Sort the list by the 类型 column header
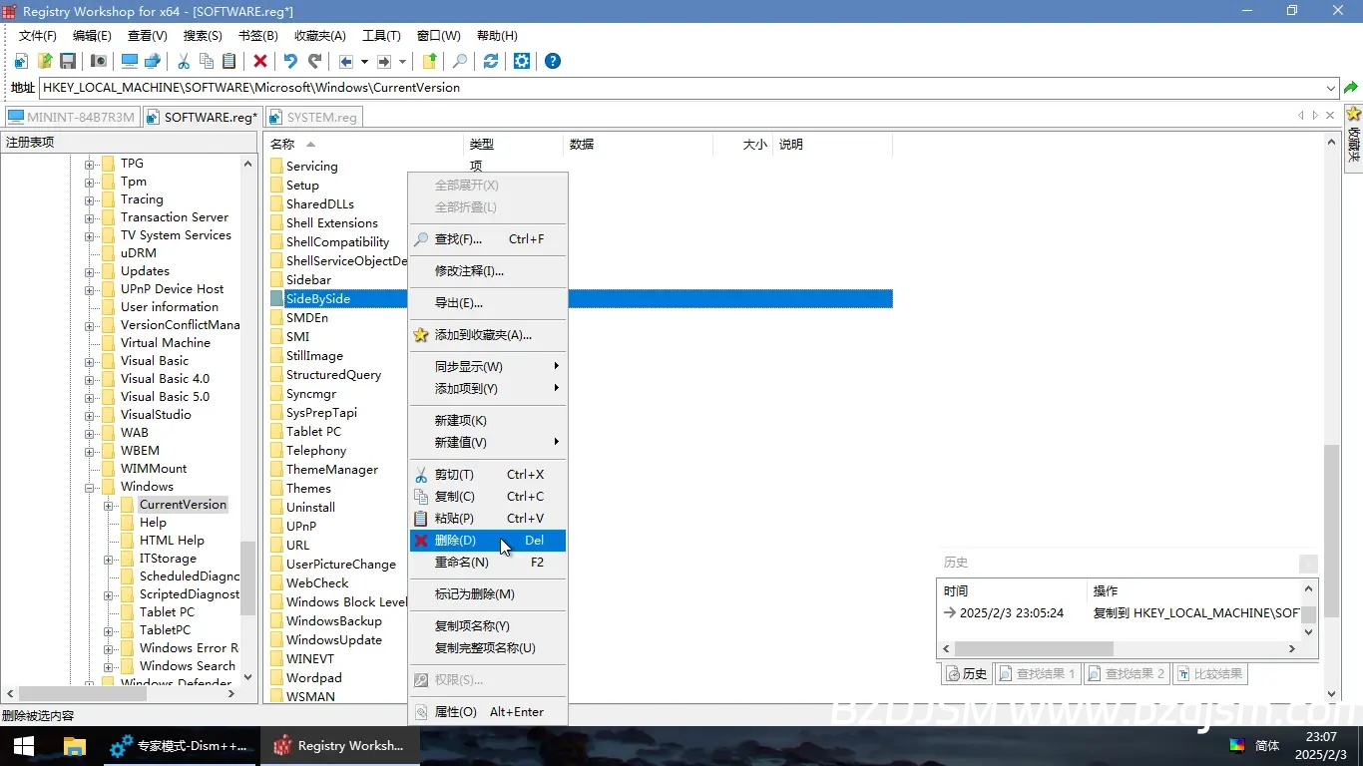Screen dimensions: 1363x766 click(x=513, y=145)
